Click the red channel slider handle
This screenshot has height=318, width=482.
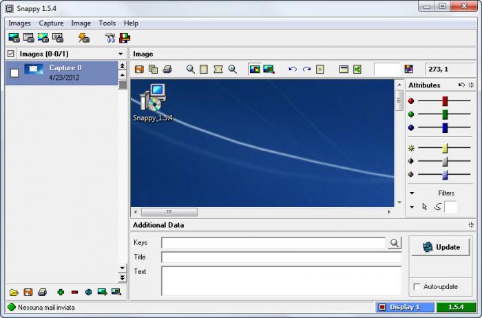(x=445, y=100)
